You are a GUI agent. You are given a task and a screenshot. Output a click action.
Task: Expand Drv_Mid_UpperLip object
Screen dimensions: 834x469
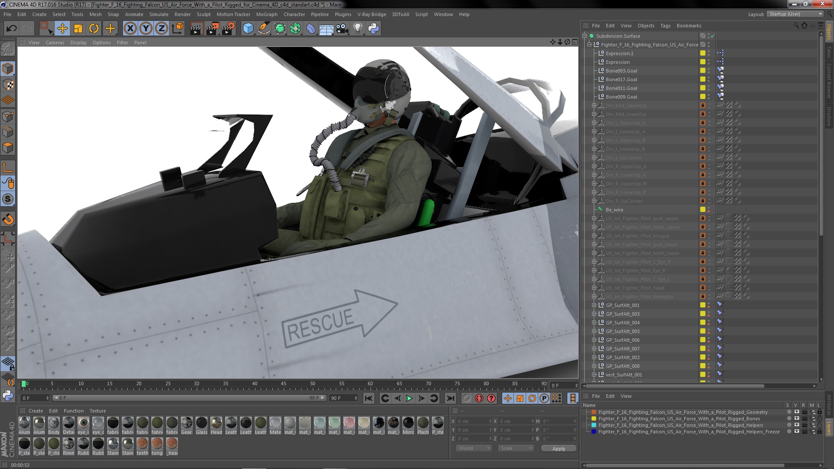click(x=594, y=106)
